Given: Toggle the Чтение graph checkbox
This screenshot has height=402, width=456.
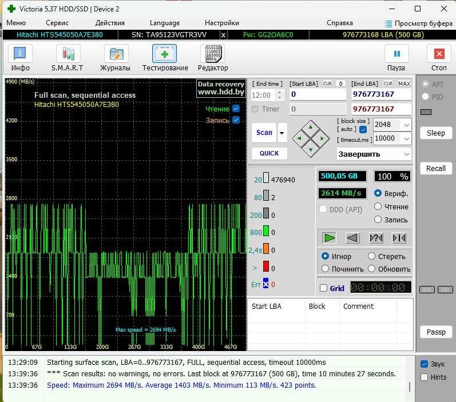Looking at the screenshot, I should click(x=236, y=109).
